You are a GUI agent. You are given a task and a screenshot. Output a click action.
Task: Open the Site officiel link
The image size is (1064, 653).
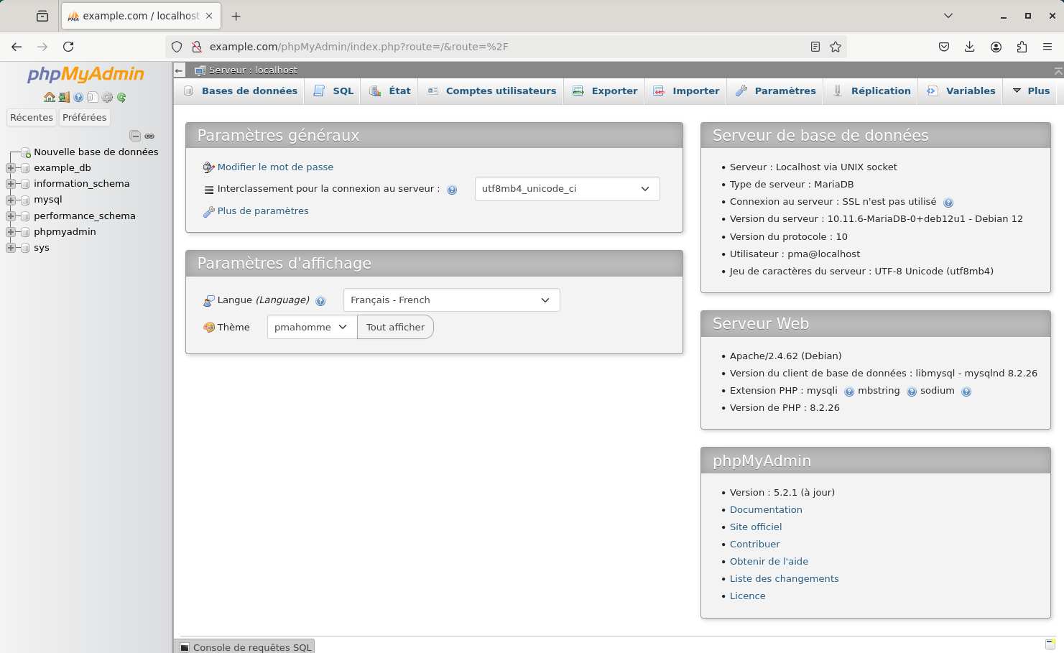[x=756, y=527]
